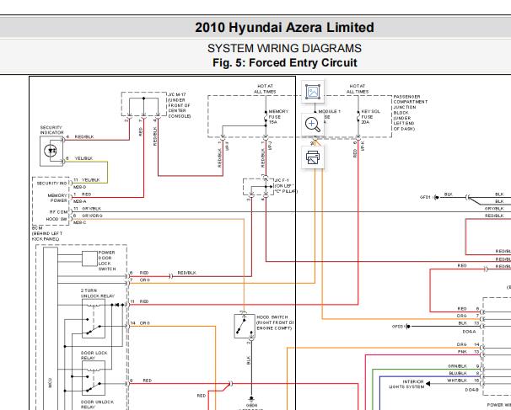Click the 'GRN/BLK' wire label
Image resolution: width=511 pixels, height=410 pixels.
(x=457, y=366)
